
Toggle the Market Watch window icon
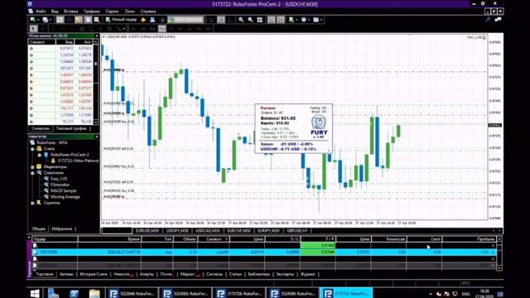pos(60,20)
